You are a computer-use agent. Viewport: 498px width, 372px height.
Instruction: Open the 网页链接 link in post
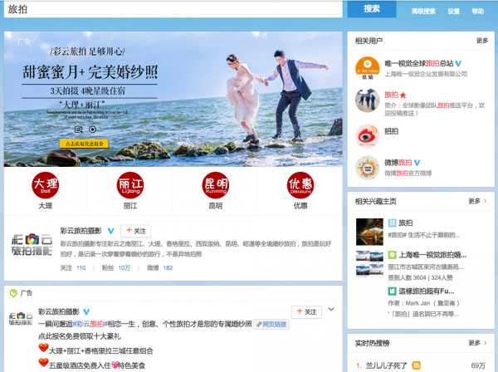tap(274, 324)
